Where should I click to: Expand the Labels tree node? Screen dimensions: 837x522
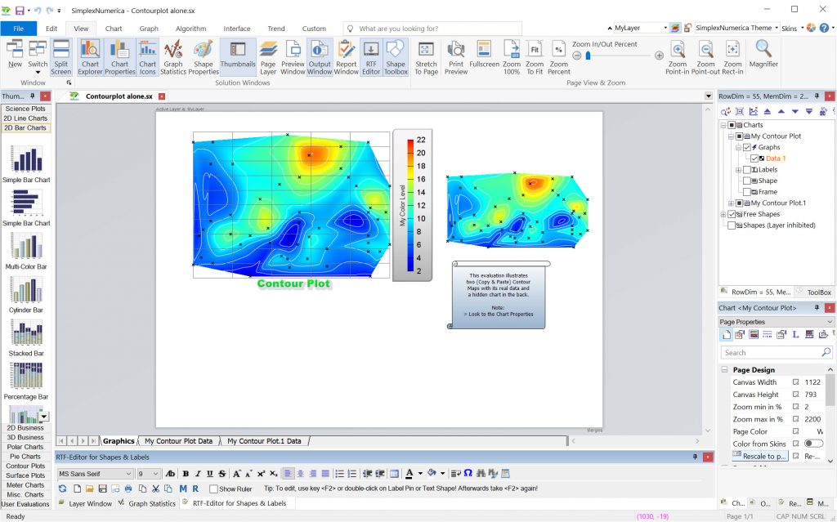pyautogui.click(x=738, y=170)
